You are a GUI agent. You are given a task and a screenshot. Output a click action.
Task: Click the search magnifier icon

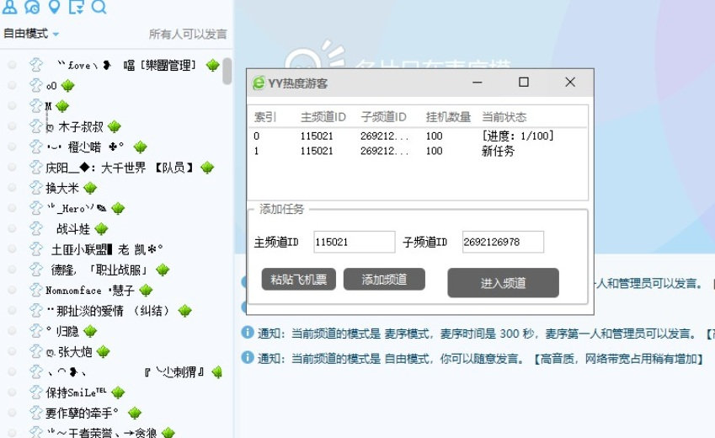pyautogui.click(x=99, y=7)
